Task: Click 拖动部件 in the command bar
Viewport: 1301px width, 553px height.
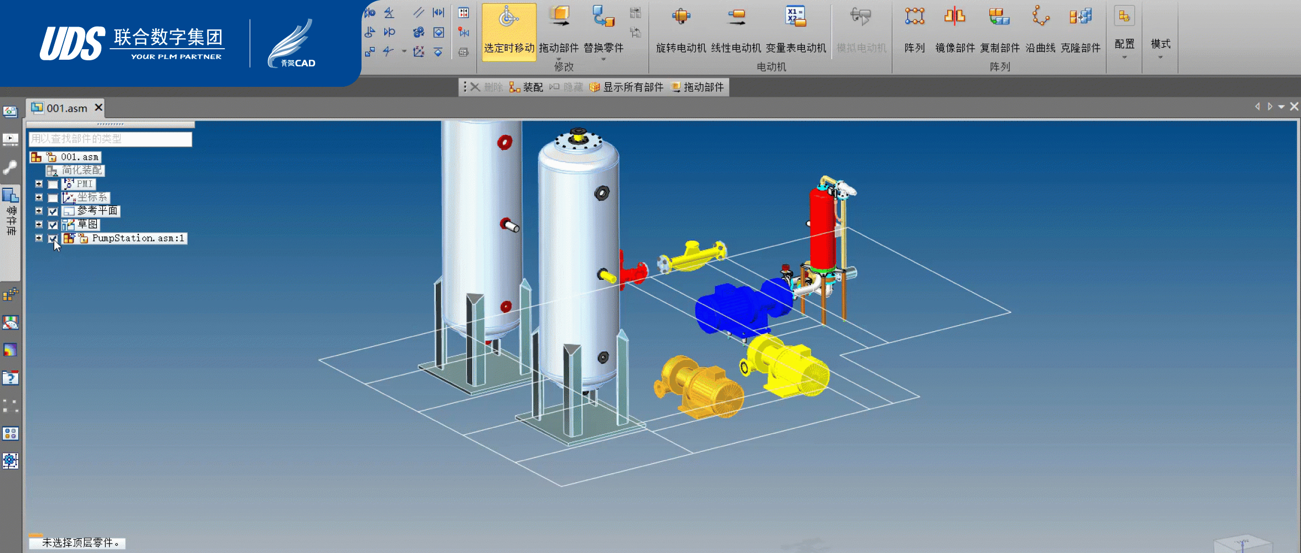Action: [698, 87]
